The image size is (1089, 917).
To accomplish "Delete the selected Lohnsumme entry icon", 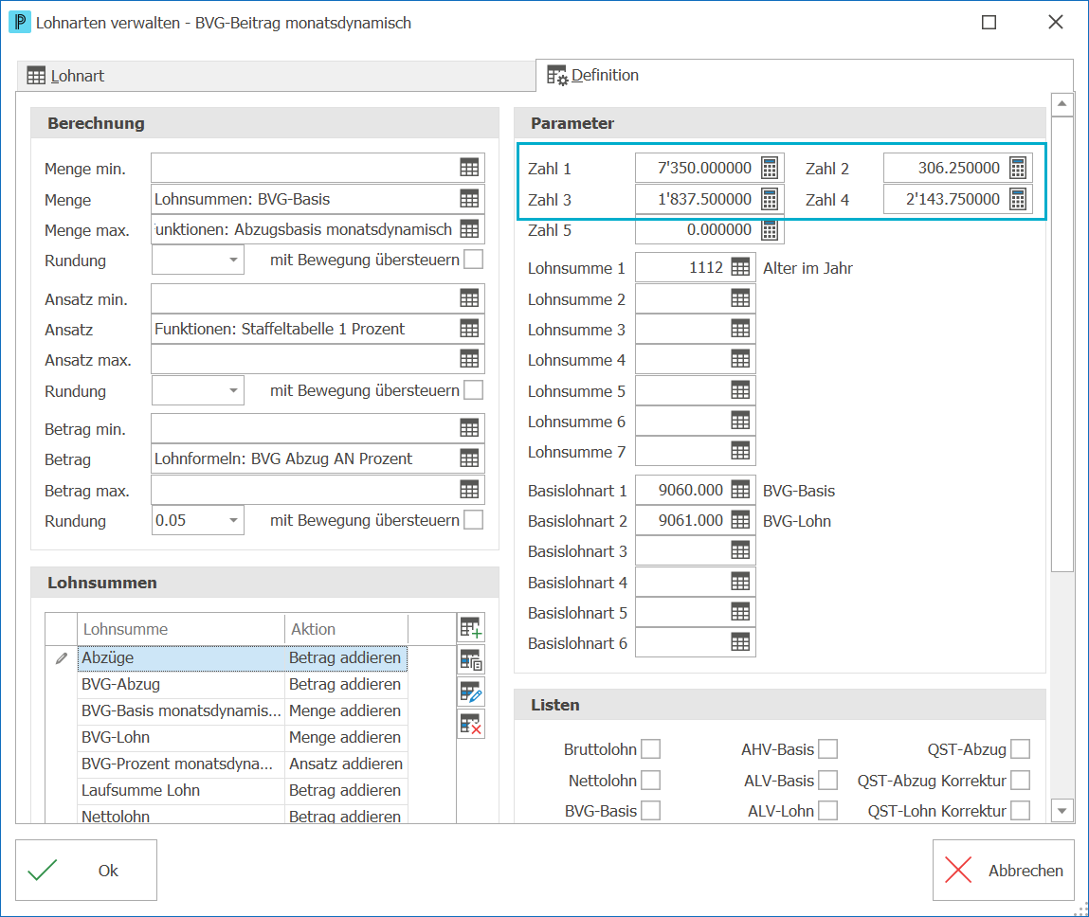I will click(x=471, y=725).
